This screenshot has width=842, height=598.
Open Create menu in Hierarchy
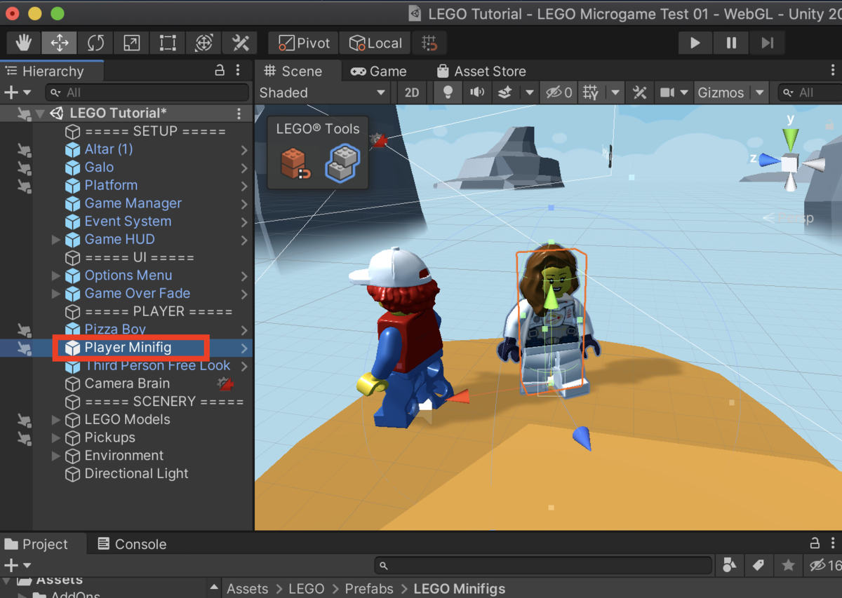pyautogui.click(x=18, y=92)
